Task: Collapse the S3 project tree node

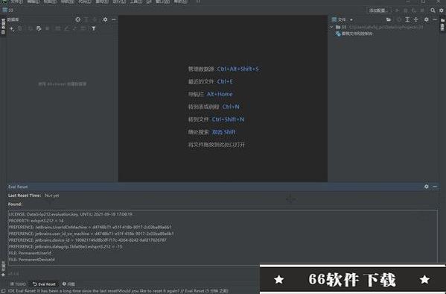Action: (331, 27)
